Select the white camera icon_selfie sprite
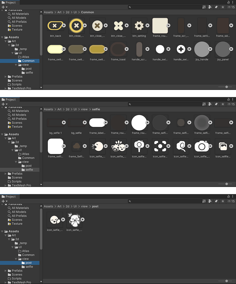Image resolution: width=236 pixels, height=284 pixels. pos(202,146)
